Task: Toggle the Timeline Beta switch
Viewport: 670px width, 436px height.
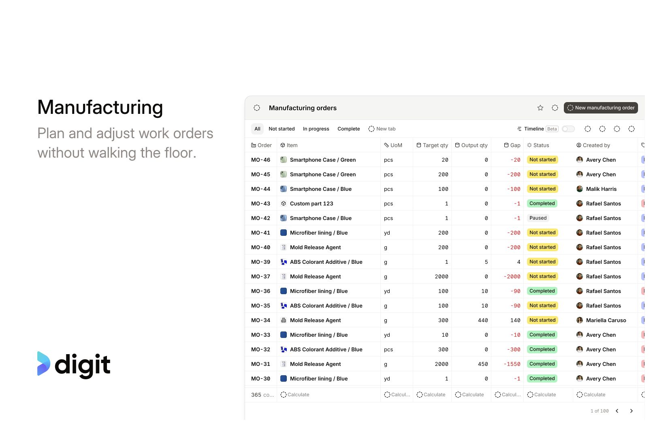Action: [x=568, y=129]
